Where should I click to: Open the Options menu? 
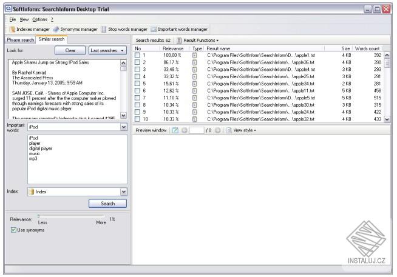click(x=39, y=19)
